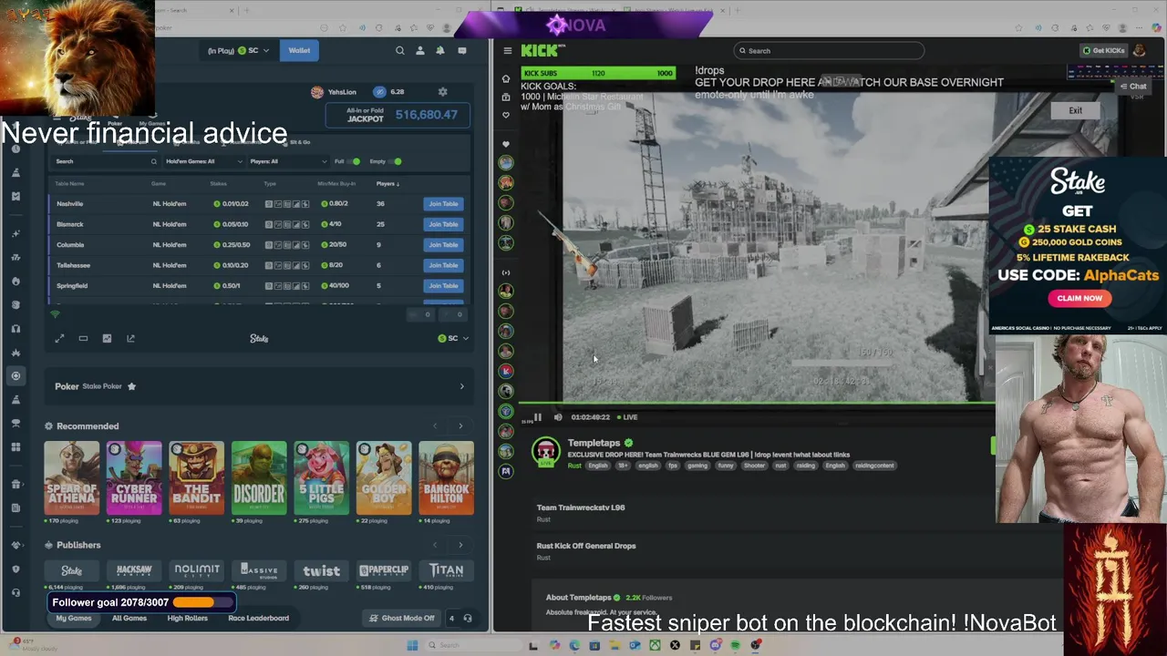Screen dimensions: 1167x656
Task: Toggle hide-balance eye icon near 6.28
Action: [379, 92]
